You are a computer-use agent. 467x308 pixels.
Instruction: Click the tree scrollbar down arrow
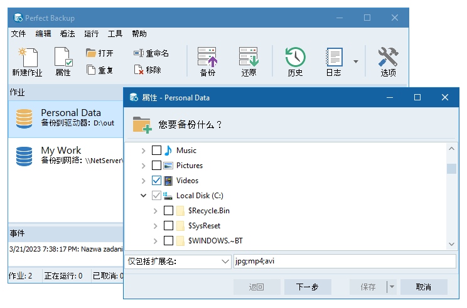pyautogui.click(x=451, y=244)
